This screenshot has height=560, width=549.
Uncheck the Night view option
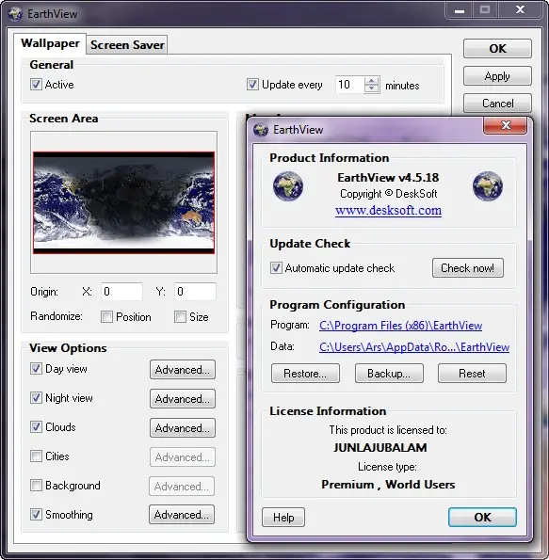tap(36, 398)
